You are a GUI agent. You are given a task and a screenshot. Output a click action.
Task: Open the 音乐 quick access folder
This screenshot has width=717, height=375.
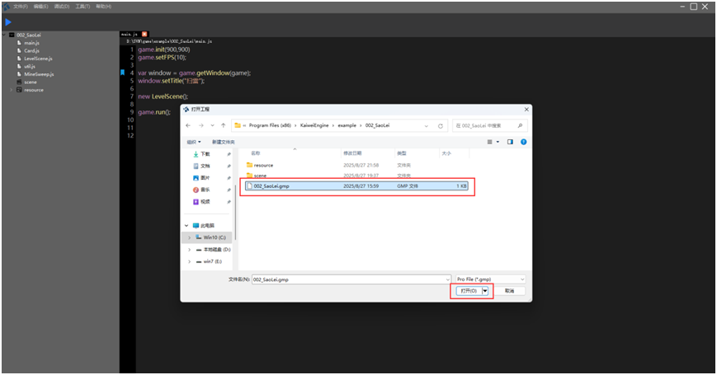[x=205, y=190]
